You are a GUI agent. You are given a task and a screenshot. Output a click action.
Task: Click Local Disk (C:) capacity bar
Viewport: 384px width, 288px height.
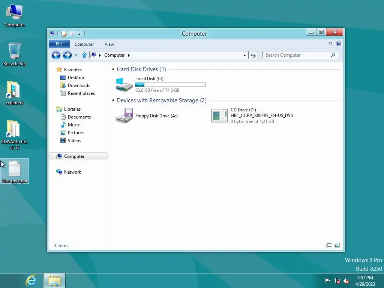pyautogui.click(x=171, y=84)
